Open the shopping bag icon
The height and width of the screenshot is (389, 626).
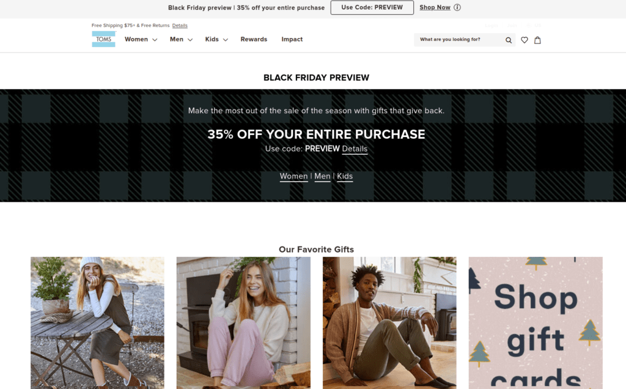(538, 40)
